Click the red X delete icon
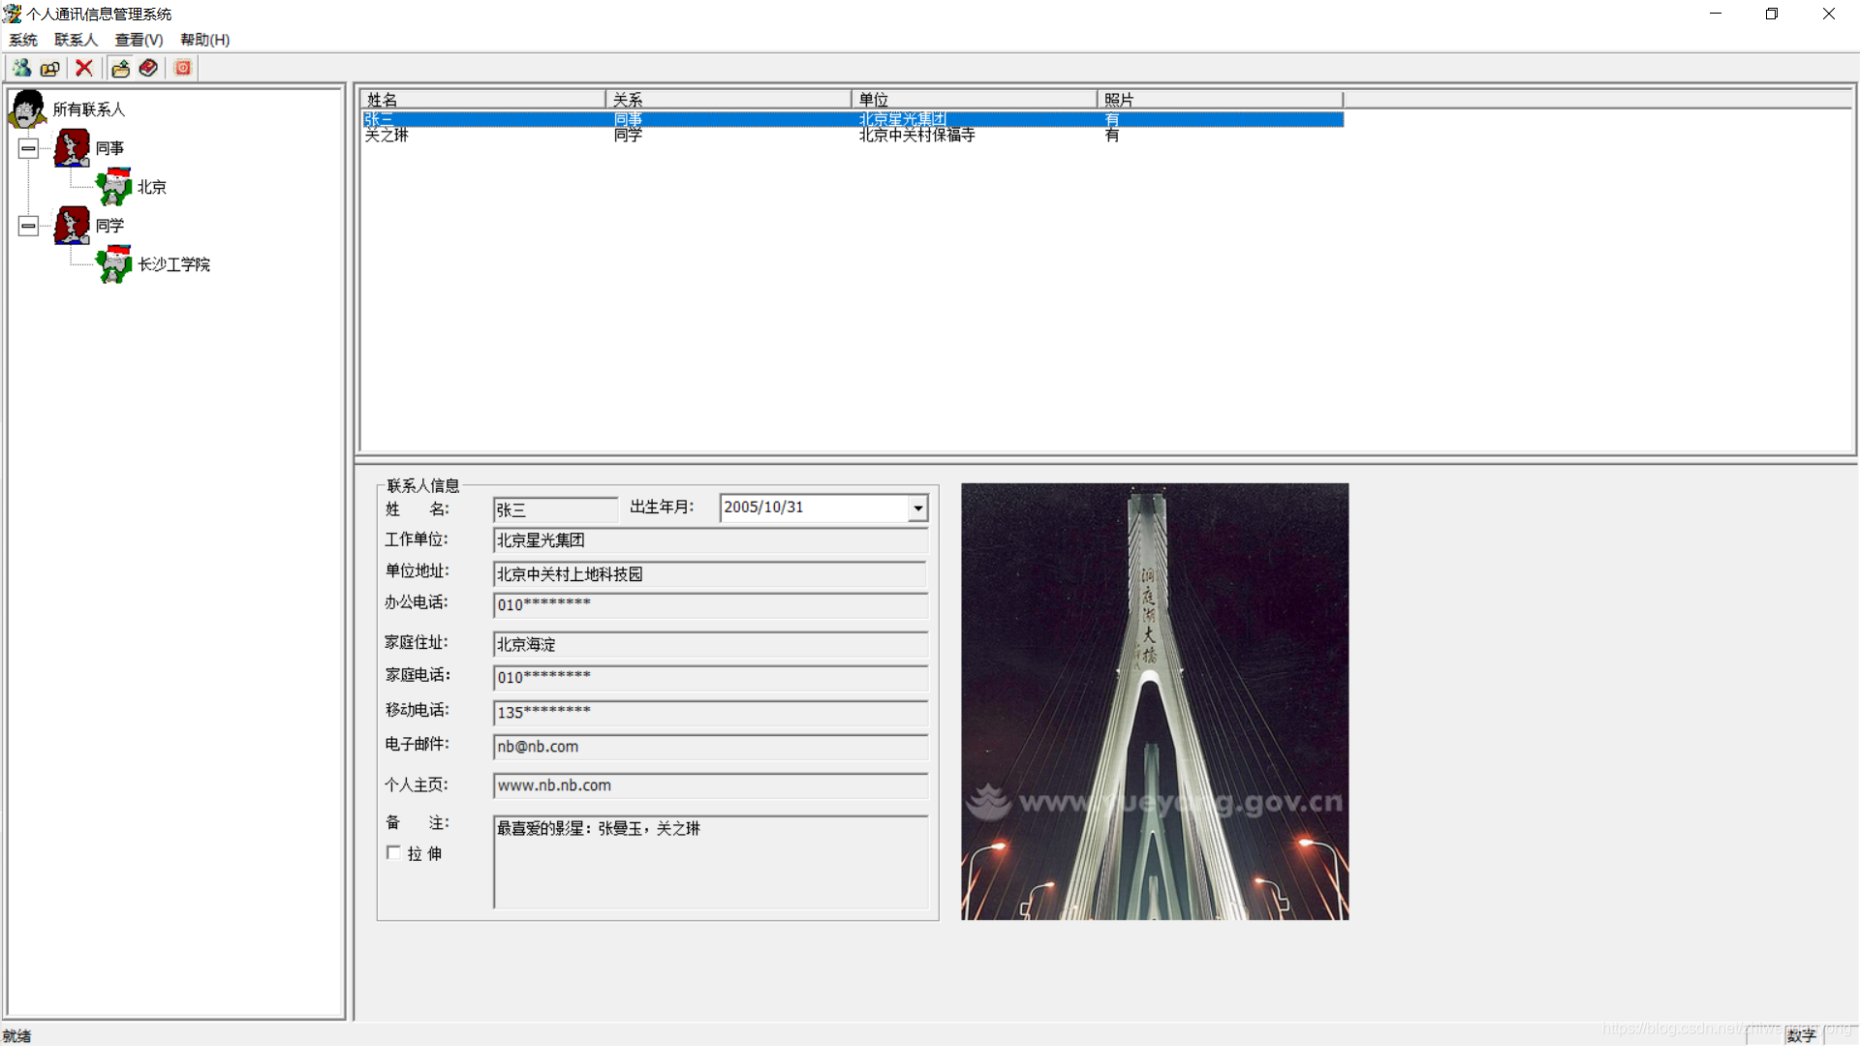The width and height of the screenshot is (1860, 1046). (x=84, y=68)
